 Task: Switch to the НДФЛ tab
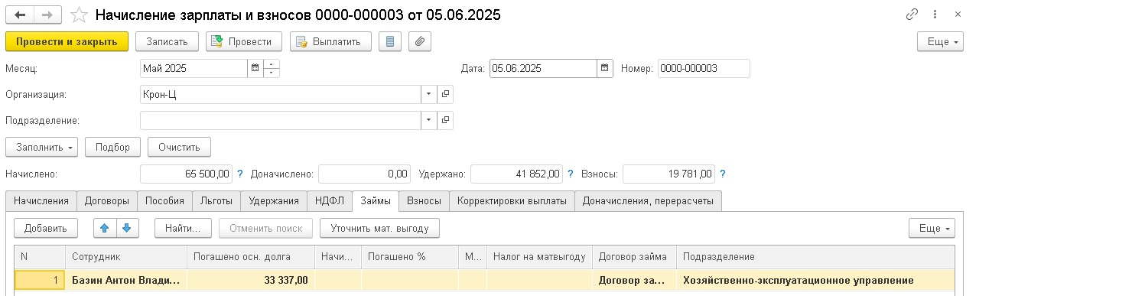click(x=330, y=200)
